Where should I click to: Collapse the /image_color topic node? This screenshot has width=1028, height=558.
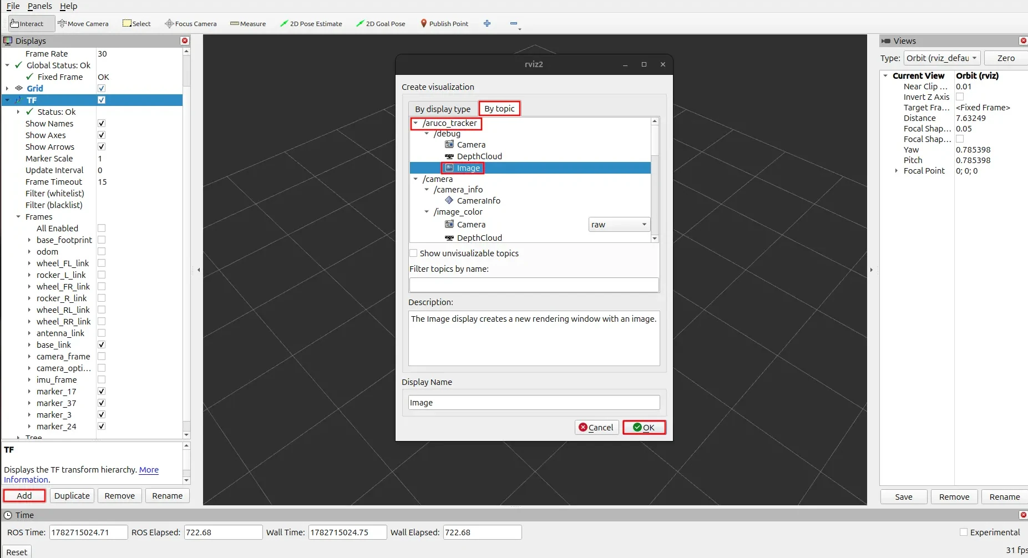[427, 212]
